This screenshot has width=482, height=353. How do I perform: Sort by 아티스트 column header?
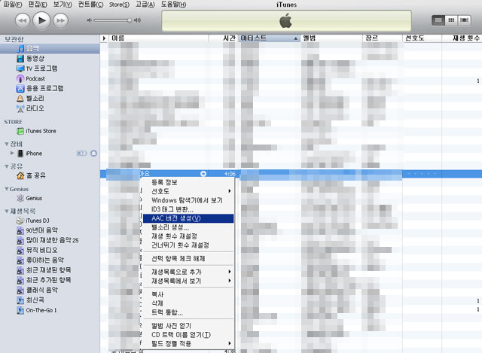(x=270, y=38)
